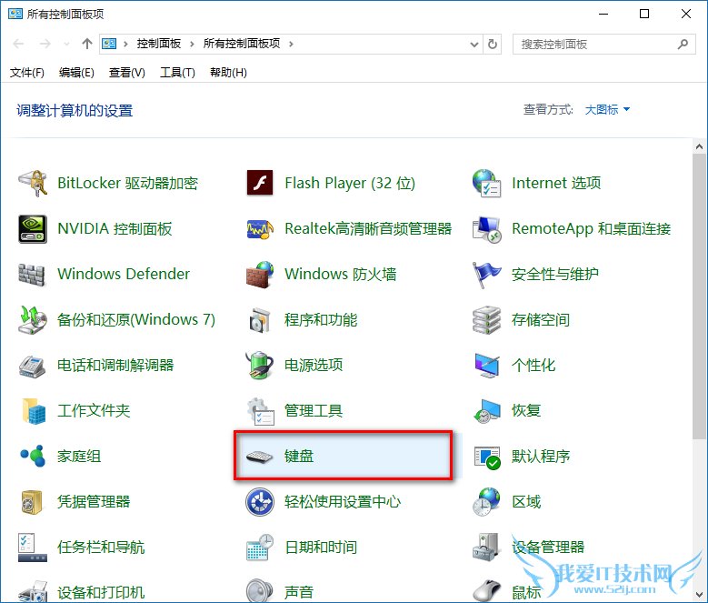Launch the NVIDIA 控制面板 icon
This screenshot has width=708, height=603.
click(x=33, y=229)
